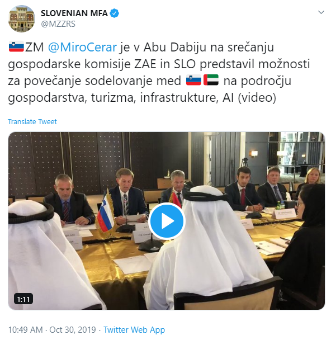Click the Slovenian table flag in video
This screenshot has width=331, height=340.
(x=105, y=214)
